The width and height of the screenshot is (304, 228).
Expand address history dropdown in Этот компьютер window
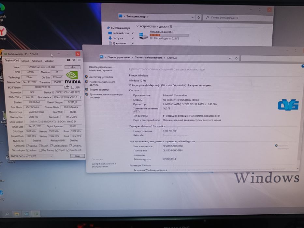tap(192, 18)
